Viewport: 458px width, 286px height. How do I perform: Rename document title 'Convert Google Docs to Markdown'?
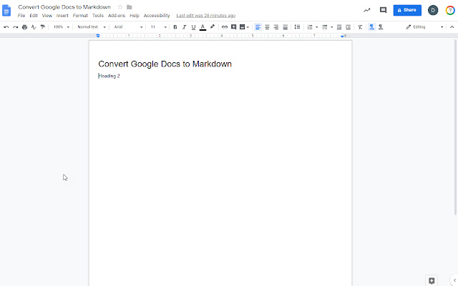(x=64, y=7)
